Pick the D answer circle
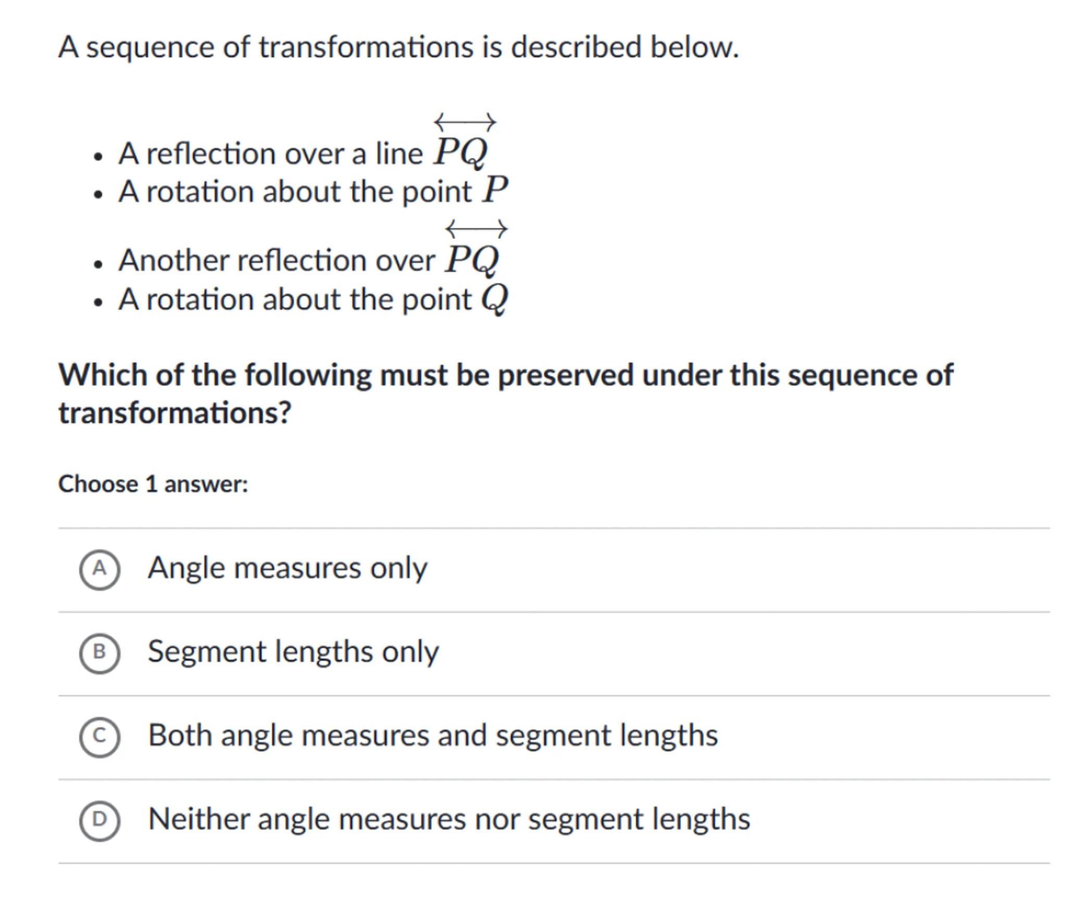This screenshot has height=899, width=1067. (x=100, y=820)
